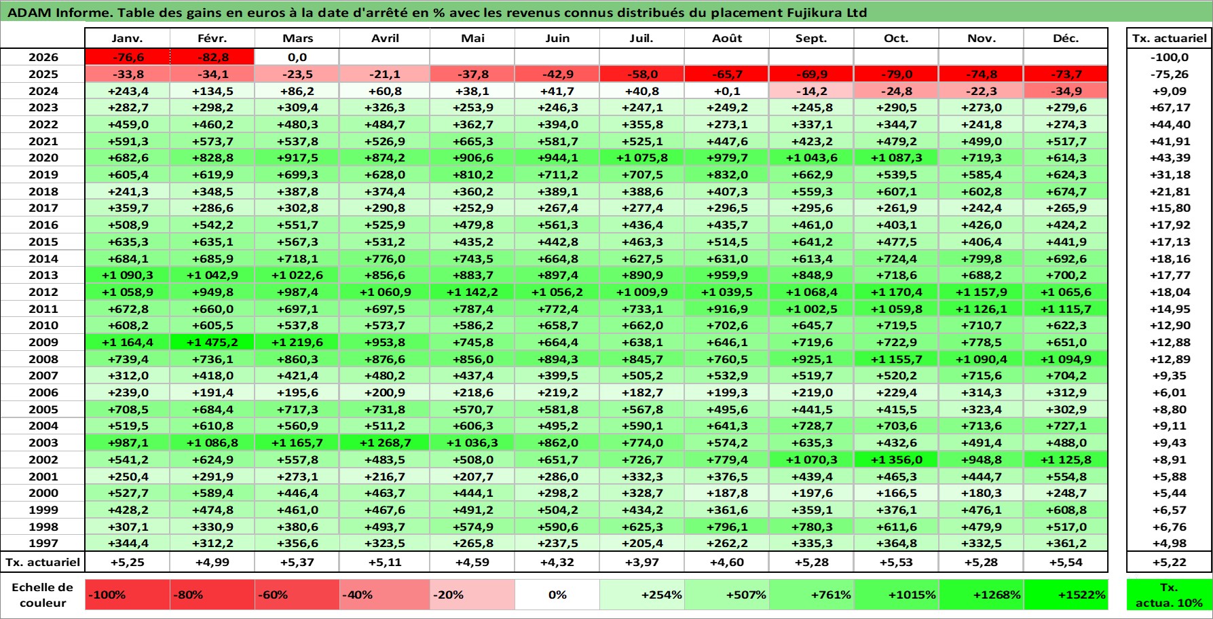Select the 2026 row label
The height and width of the screenshot is (619, 1213).
[43, 57]
